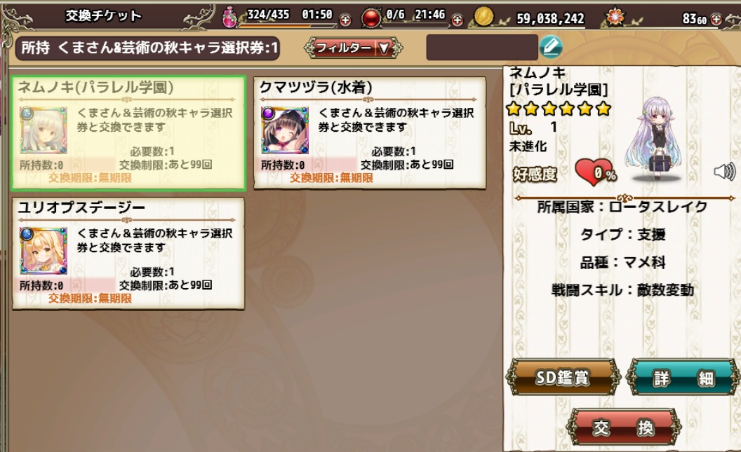
Task: Click the pink stamina potion icon
Action: point(230,17)
